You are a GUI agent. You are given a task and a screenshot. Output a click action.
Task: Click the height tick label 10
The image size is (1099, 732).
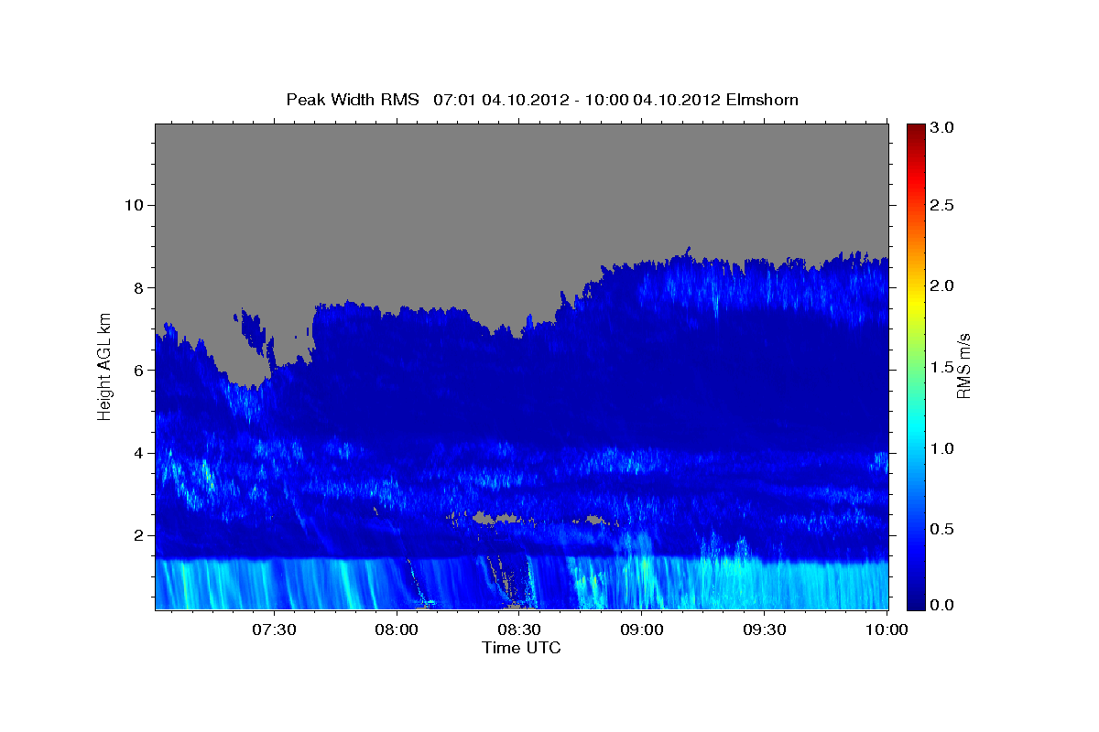[133, 204]
